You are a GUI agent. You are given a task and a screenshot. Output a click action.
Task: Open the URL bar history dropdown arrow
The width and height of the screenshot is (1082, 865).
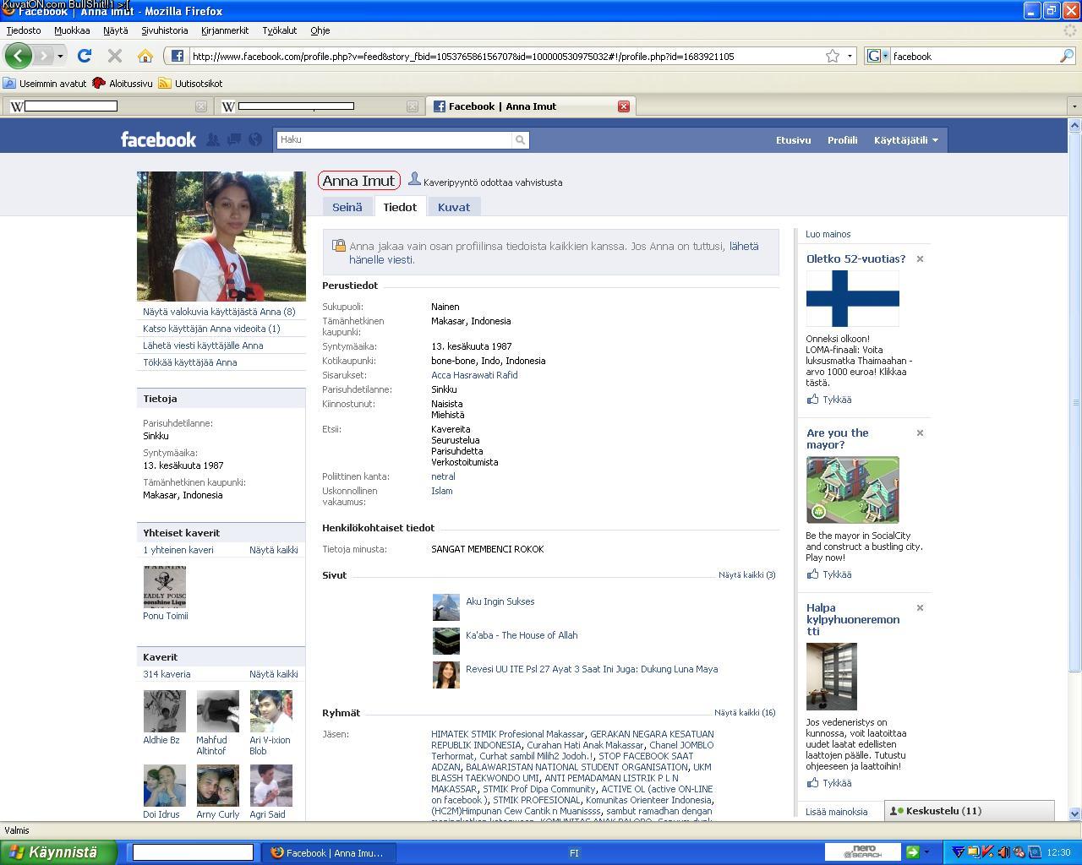tap(850, 56)
